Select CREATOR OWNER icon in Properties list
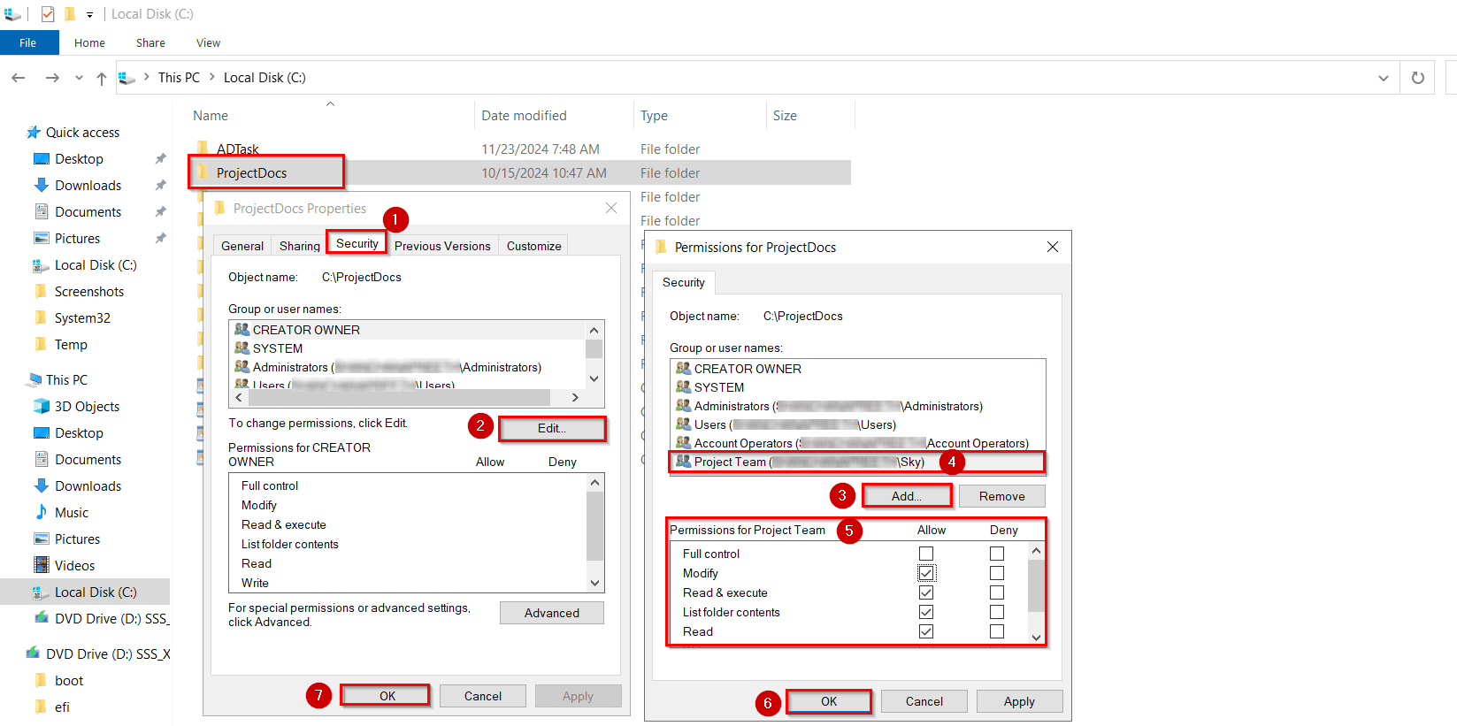Image resolution: width=1457 pixels, height=726 pixels. 242,329
